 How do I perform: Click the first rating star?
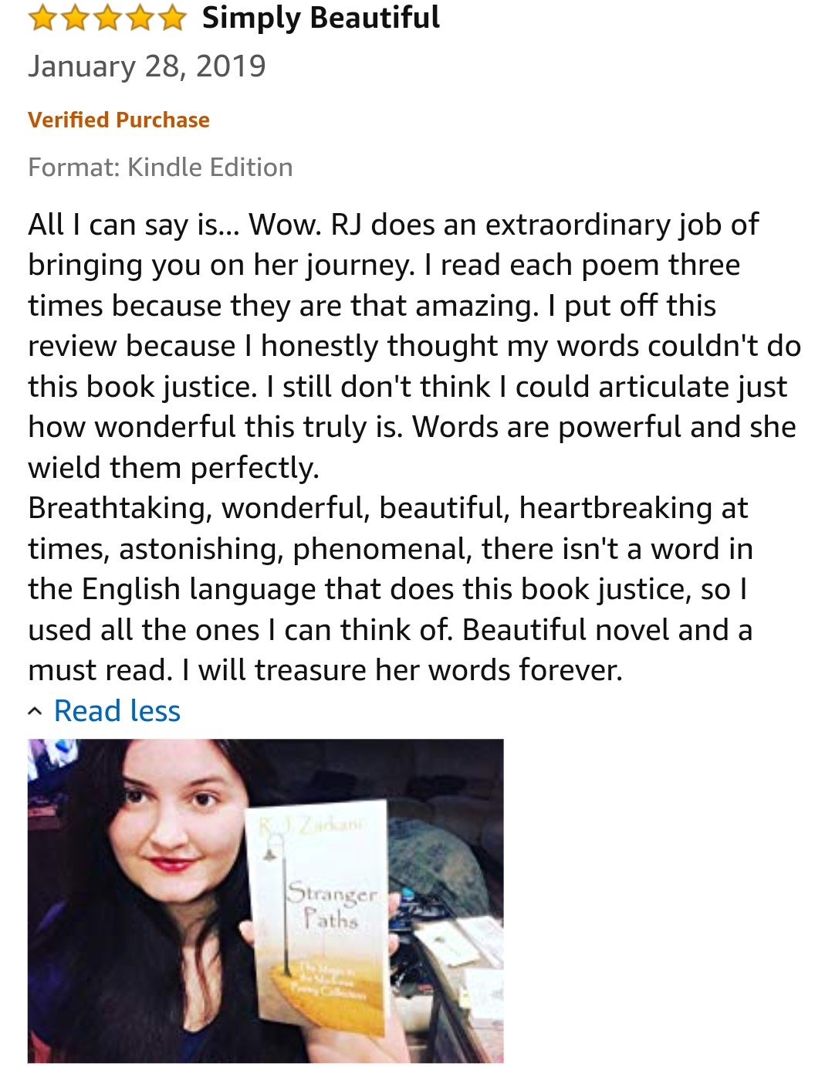pyautogui.click(x=42, y=18)
